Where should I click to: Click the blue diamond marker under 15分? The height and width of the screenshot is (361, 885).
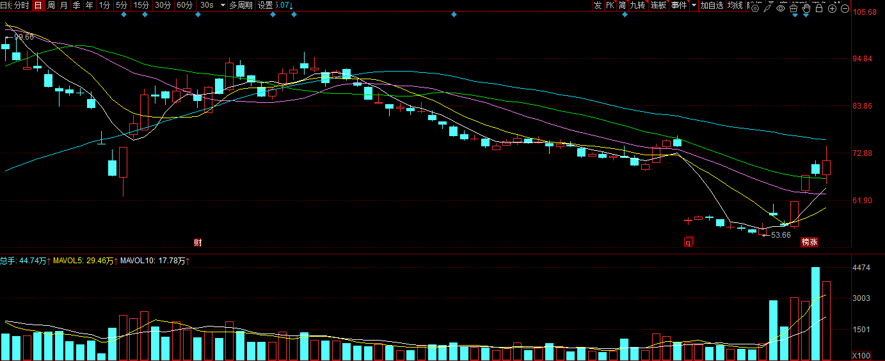[x=145, y=15]
